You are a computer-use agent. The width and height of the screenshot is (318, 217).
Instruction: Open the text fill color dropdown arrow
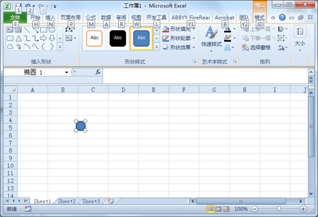234,29
